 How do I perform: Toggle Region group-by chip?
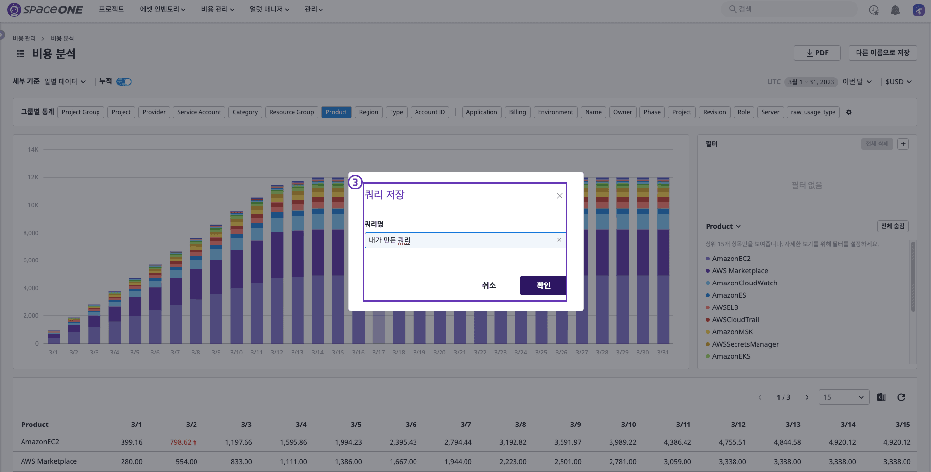click(x=368, y=112)
